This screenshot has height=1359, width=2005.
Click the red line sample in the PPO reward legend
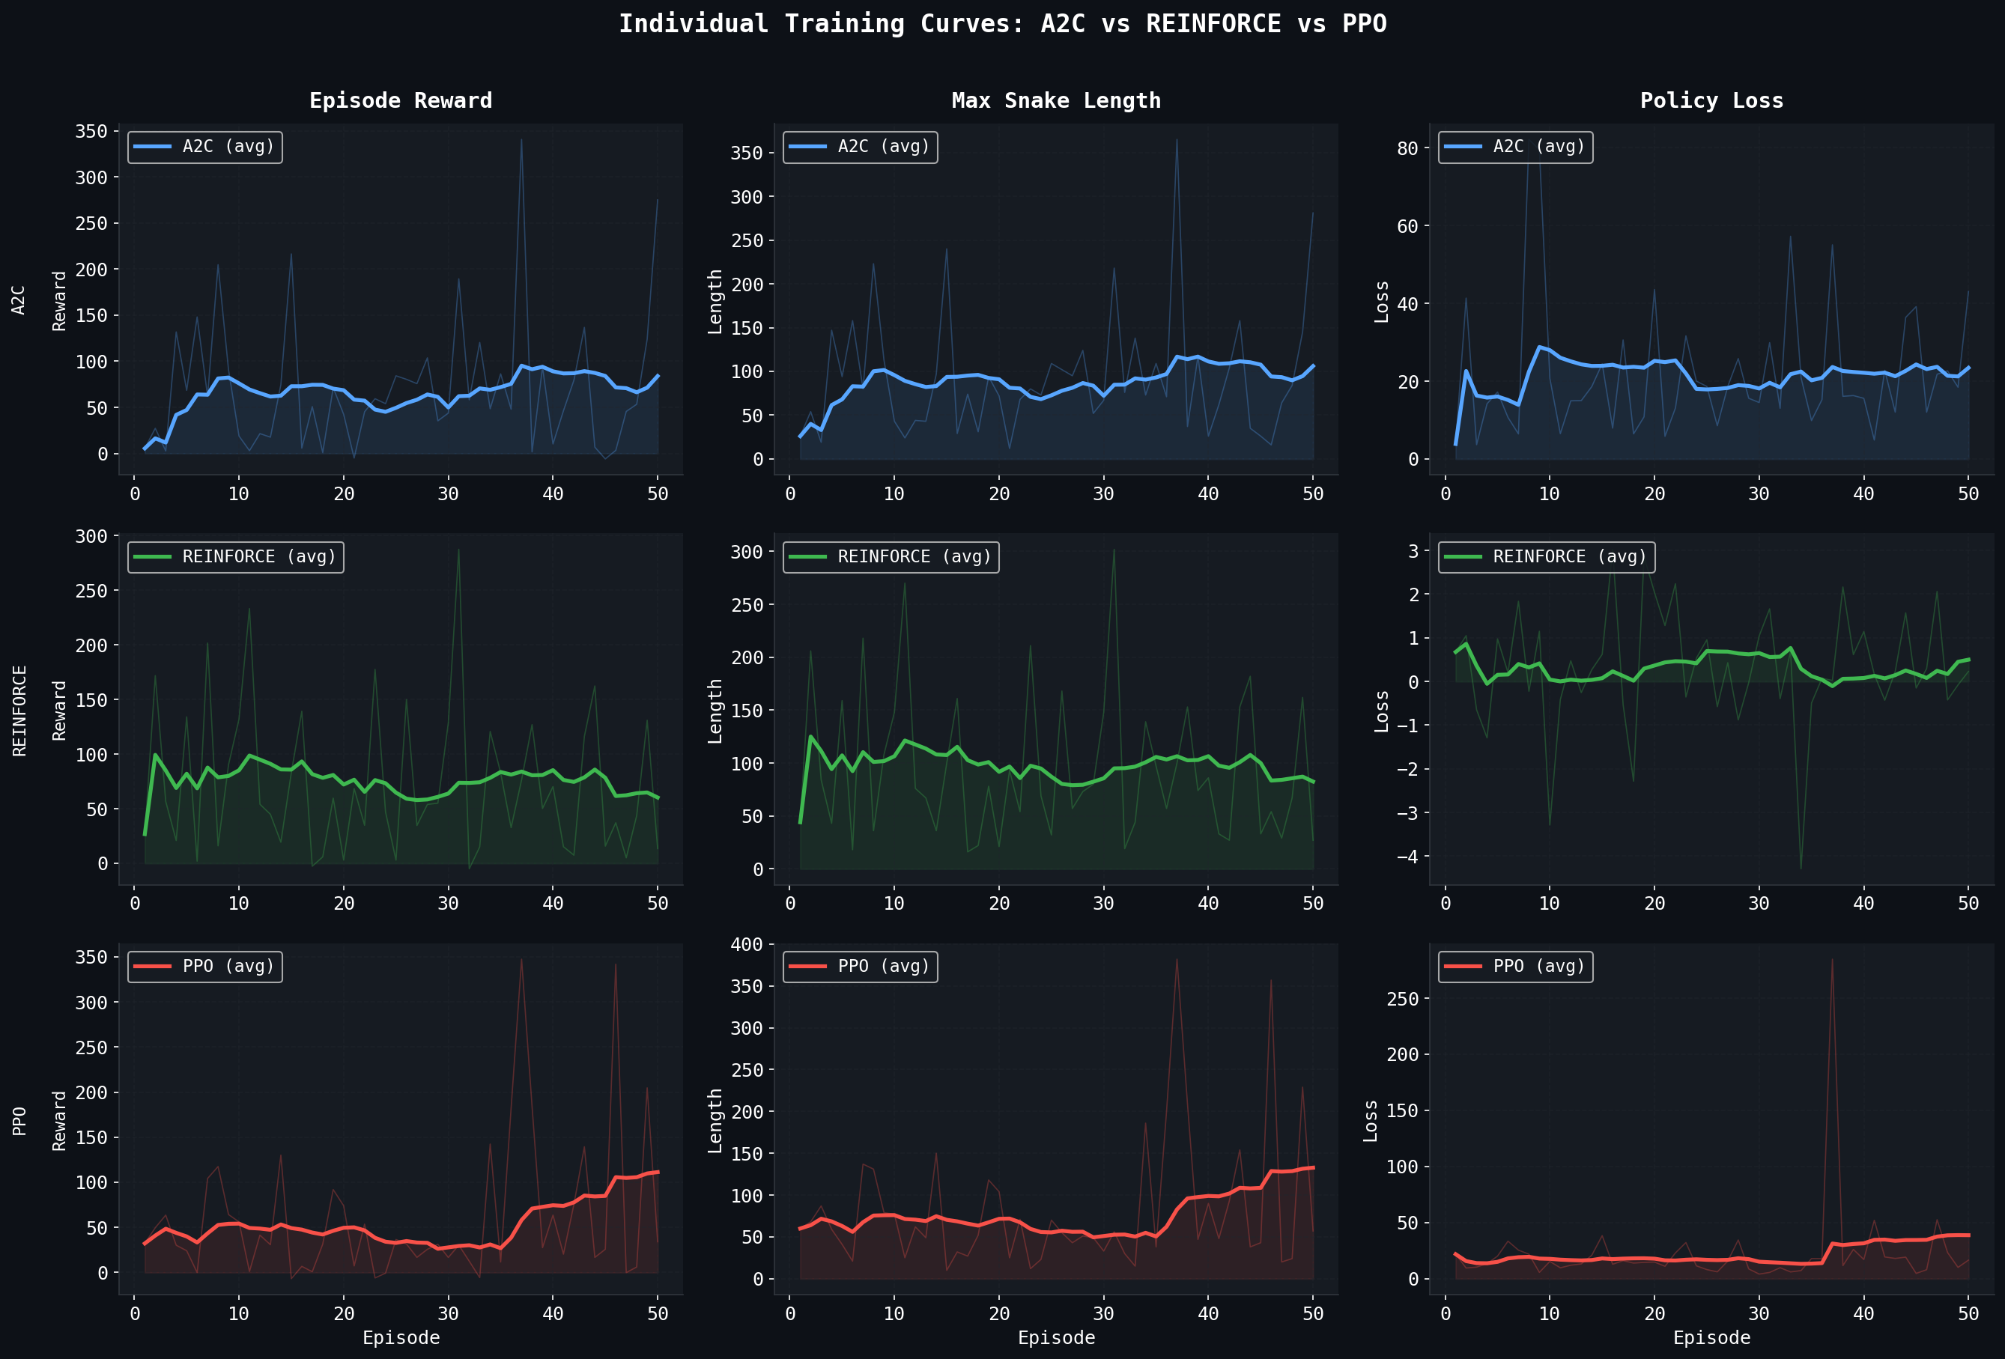coord(153,967)
